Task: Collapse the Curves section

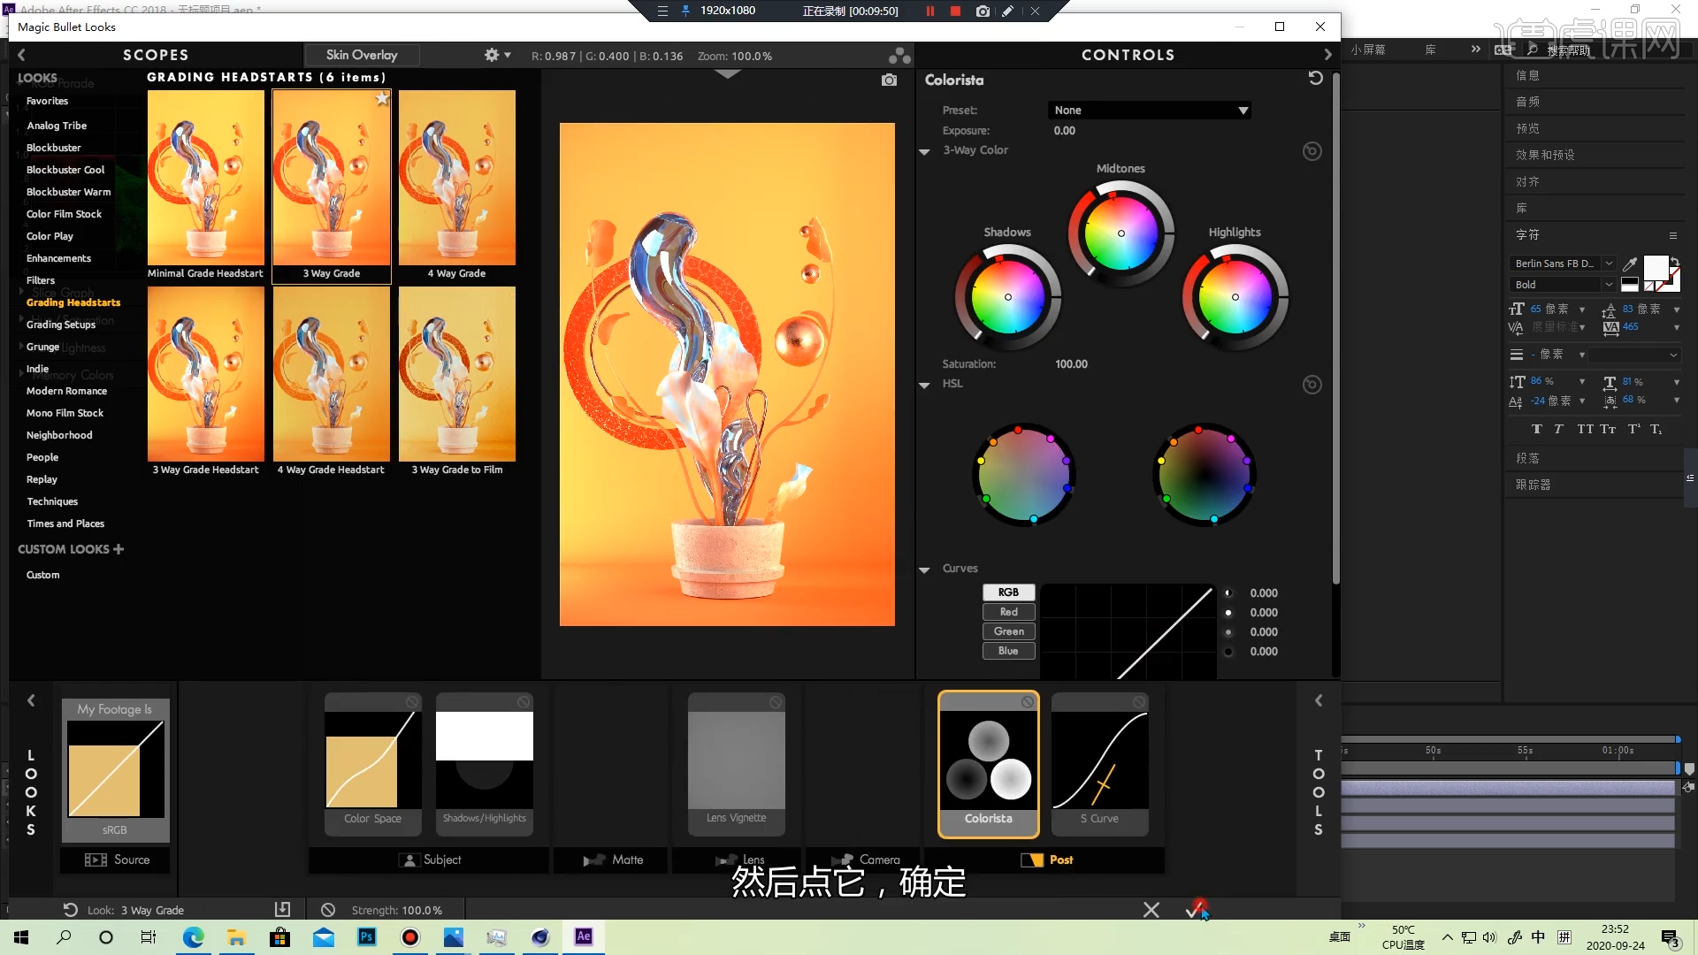Action: click(x=924, y=569)
